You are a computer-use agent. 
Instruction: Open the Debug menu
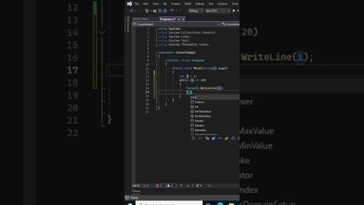pos(200,4)
